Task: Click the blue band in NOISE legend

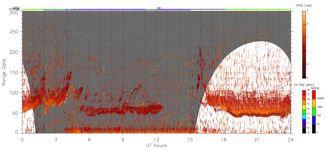Action: [314, 120]
